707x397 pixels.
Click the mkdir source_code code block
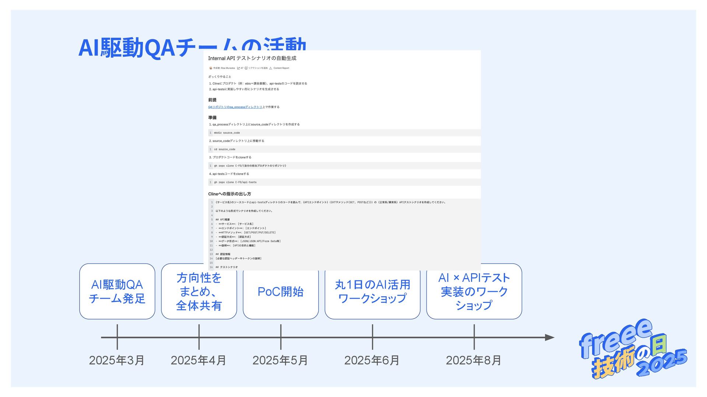click(x=227, y=133)
